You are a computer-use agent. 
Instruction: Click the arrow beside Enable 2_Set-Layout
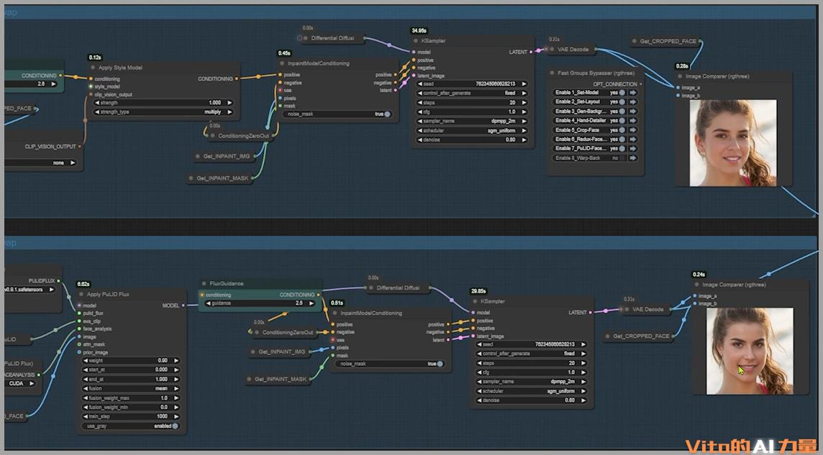pyautogui.click(x=633, y=101)
